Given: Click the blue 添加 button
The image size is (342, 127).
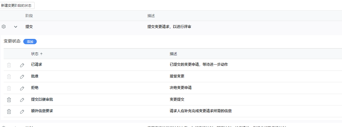Looking at the screenshot, I should pos(30,41).
